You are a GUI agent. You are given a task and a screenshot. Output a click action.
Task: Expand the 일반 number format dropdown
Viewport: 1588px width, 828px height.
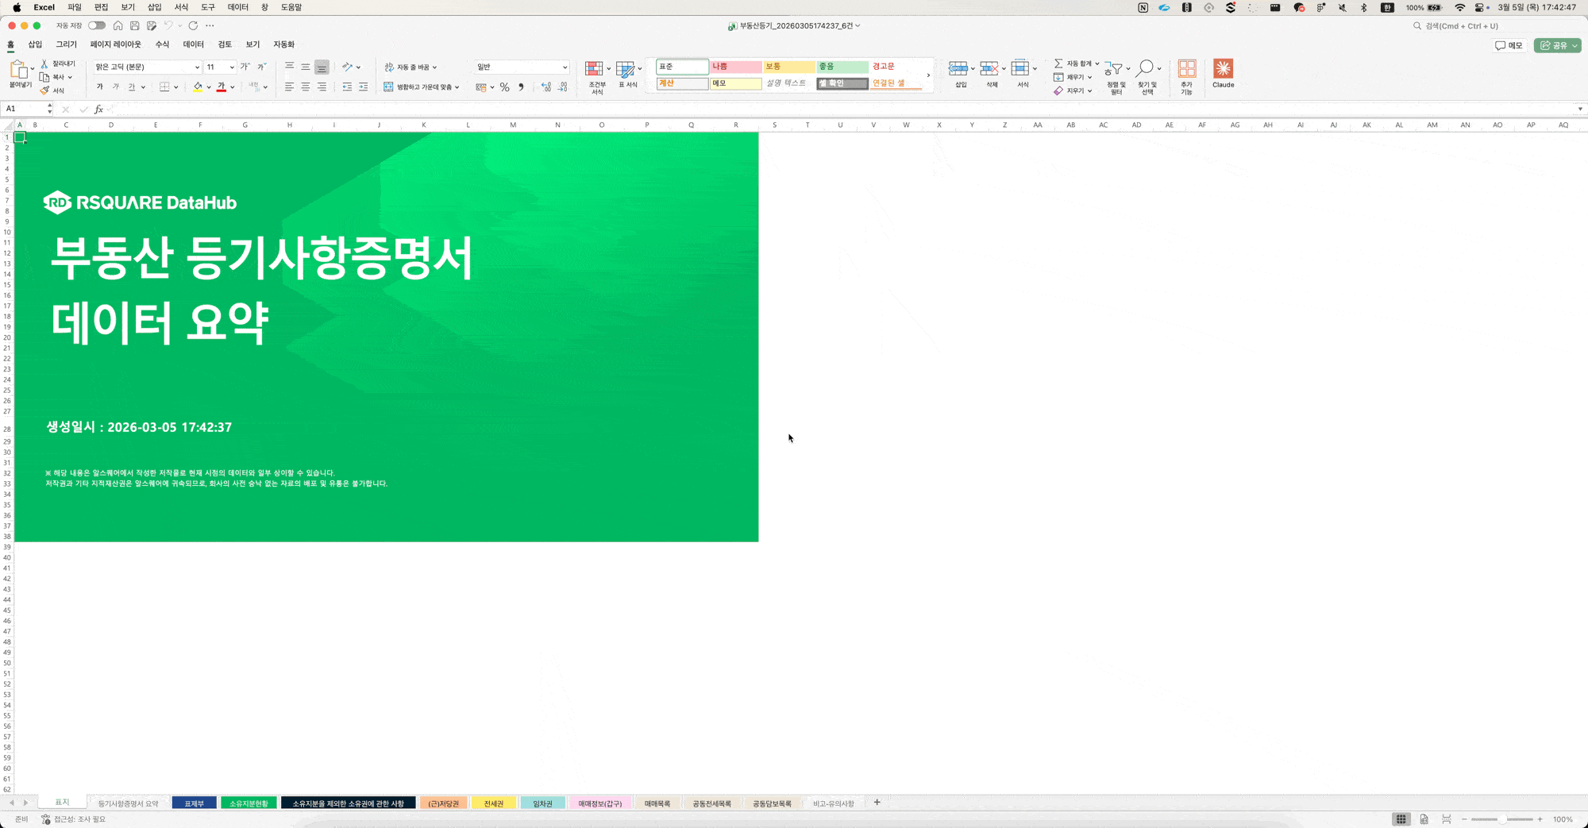[x=565, y=67]
